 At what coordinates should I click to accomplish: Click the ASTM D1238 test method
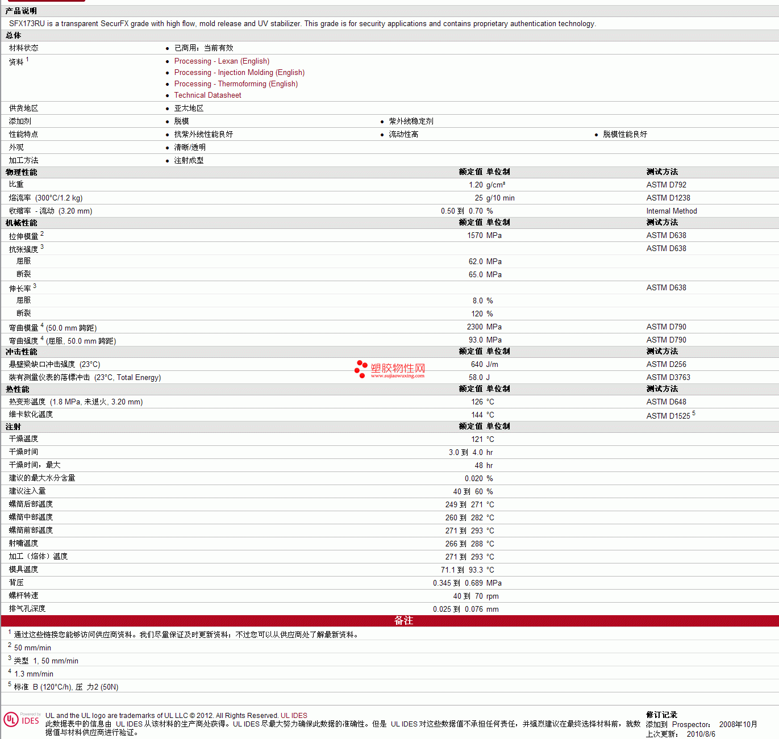pos(668,198)
